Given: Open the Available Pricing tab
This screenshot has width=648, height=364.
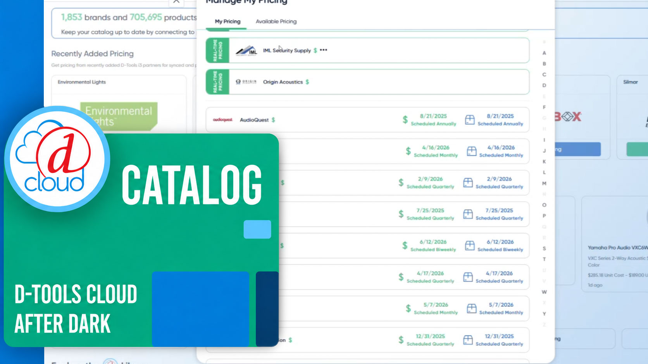Looking at the screenshot, I should (276, 22).
